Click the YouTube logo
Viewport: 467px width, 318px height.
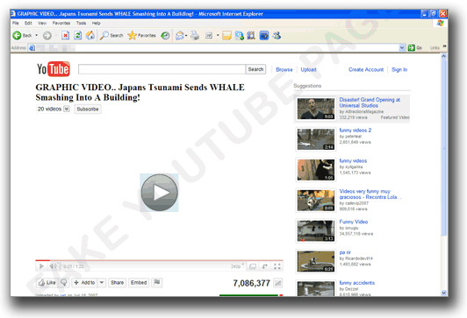54,69
